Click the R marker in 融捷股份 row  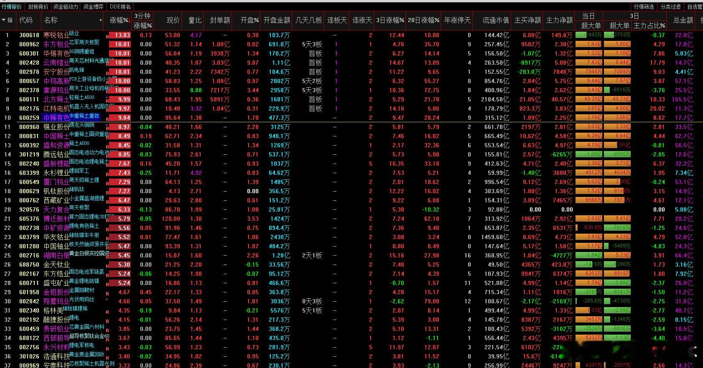point(107,321)
